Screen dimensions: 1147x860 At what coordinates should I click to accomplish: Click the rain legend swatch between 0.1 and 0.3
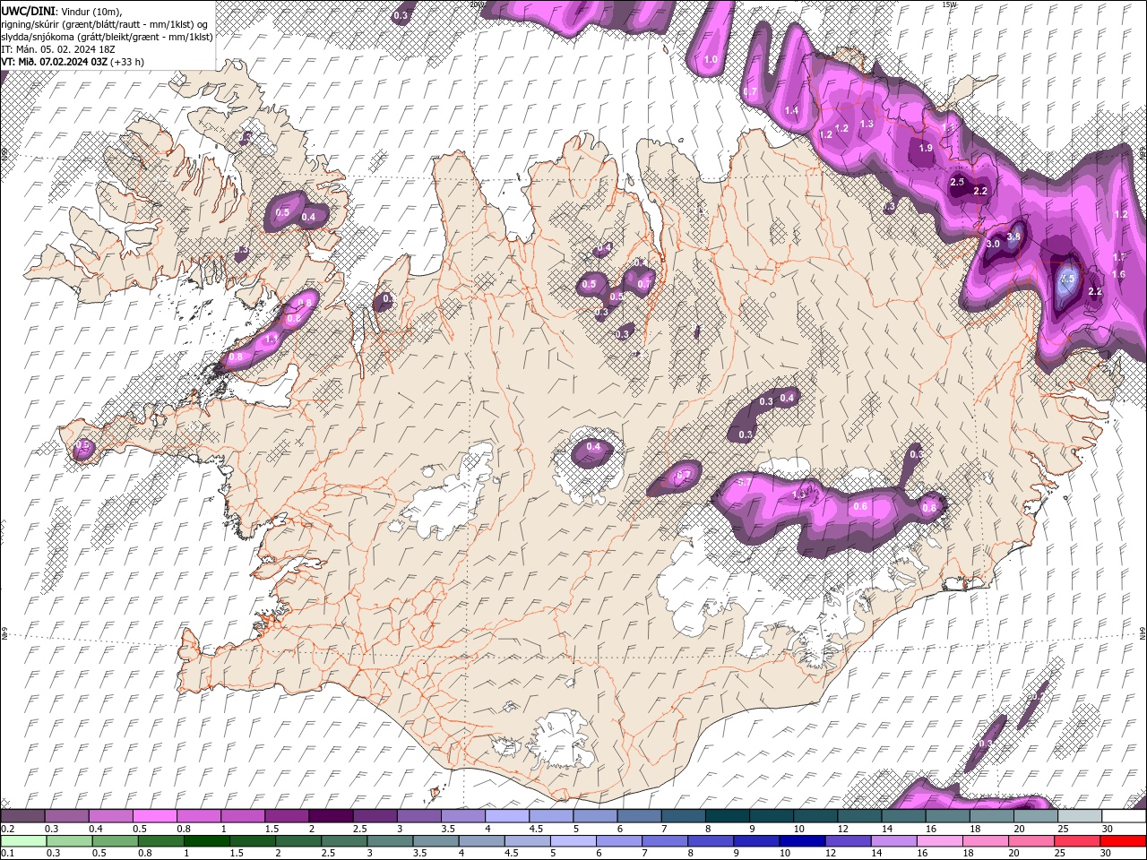pos(23,841)
